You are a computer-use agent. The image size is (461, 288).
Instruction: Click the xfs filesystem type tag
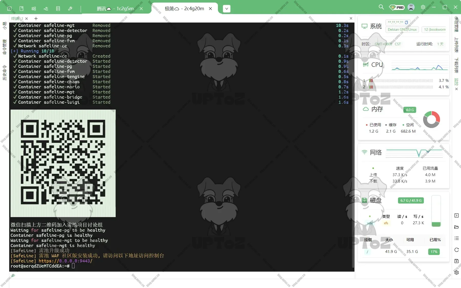click(x=386, y=223)
